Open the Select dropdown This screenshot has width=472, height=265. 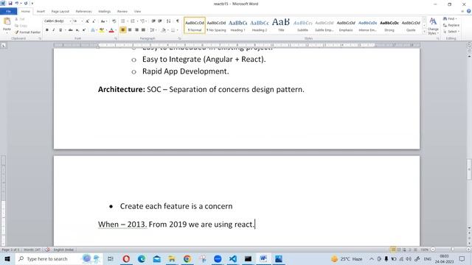[x=451, y=32]
